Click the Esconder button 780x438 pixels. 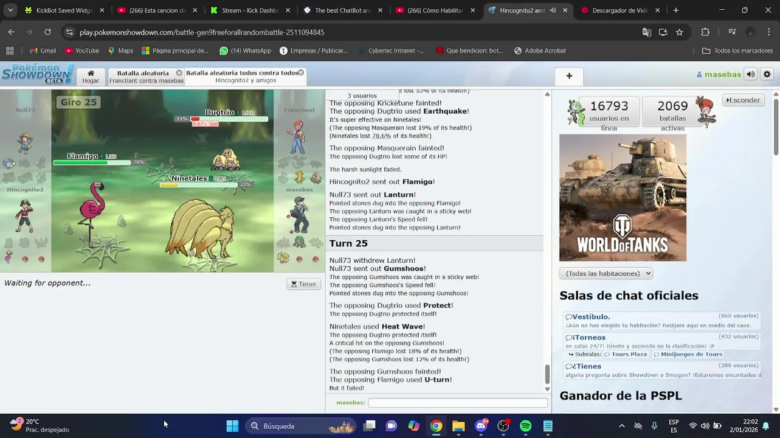[743, 100]
